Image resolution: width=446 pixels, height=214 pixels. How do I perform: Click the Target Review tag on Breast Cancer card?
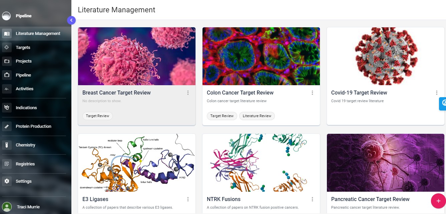pyautogui.click(x=97, y=116)
